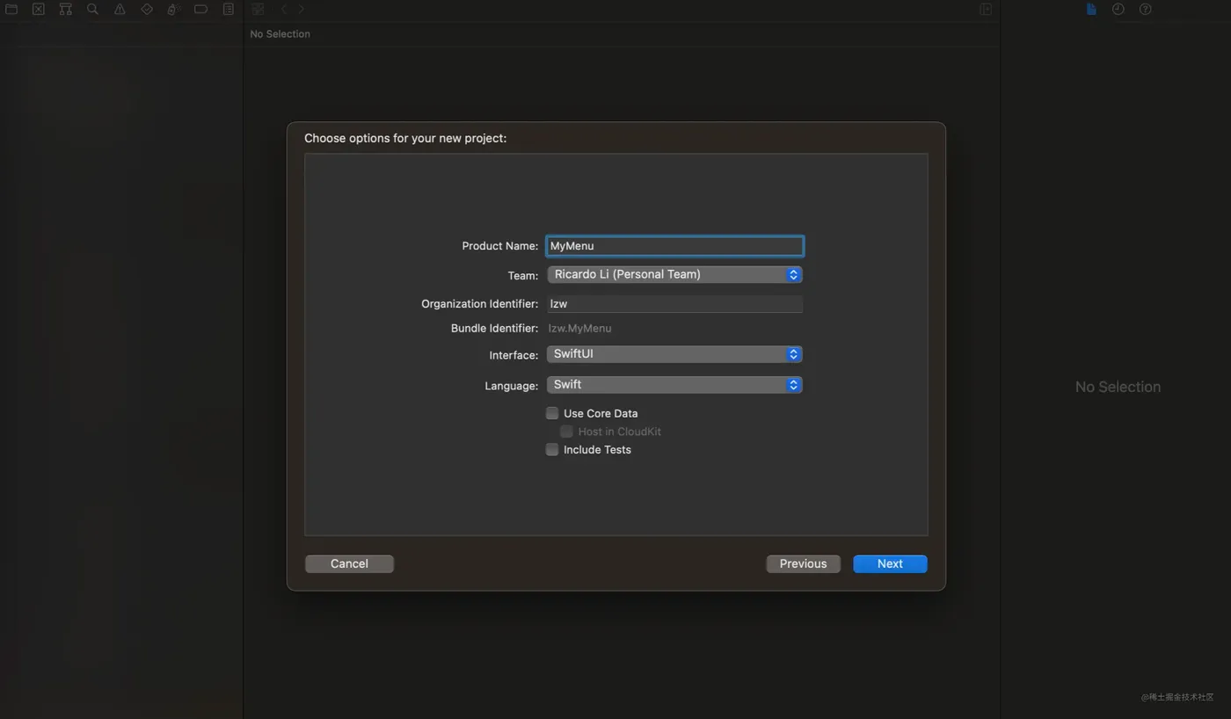Click No Selection in the editor jump bar
Image resolution: width=1231 pixels, height=719 pixels.
click(x=280, y=34)
